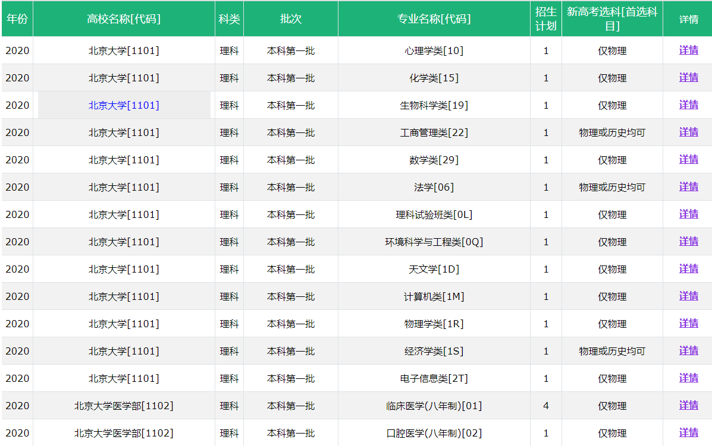712x446 pixels.
Task: View 详情 for 生物科学类[19]
Action: click(688, 105)
